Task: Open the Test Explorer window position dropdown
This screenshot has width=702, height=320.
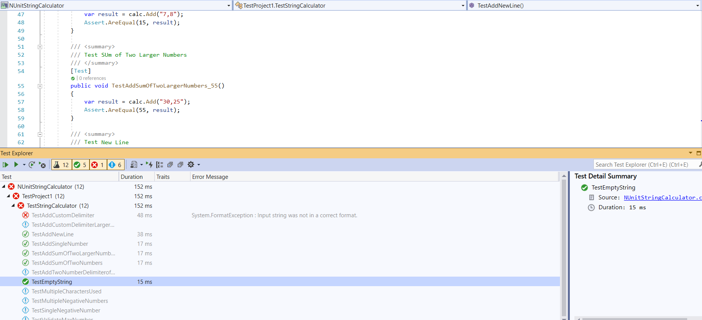Action: coord(691,153)
